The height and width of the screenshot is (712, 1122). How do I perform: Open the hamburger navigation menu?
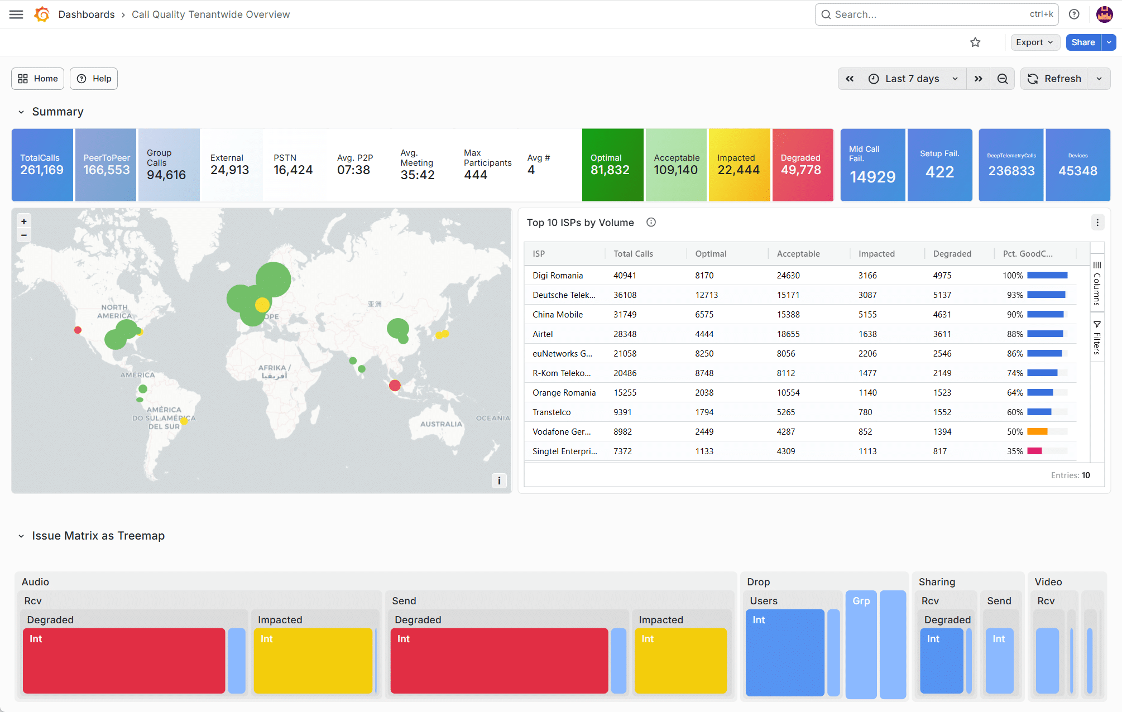click(16, 15)
